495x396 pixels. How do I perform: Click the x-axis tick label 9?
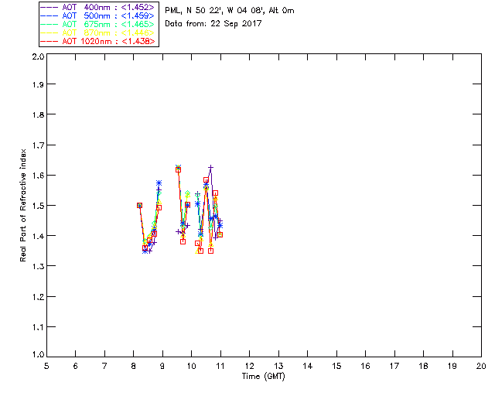(x=162, y=366)
